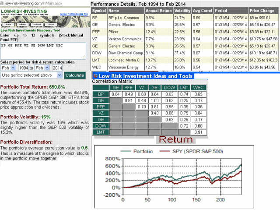Click the Verizon Communica name cell
Image resolution: width=280 pixels, height=210 pixels.
(126, 39)
